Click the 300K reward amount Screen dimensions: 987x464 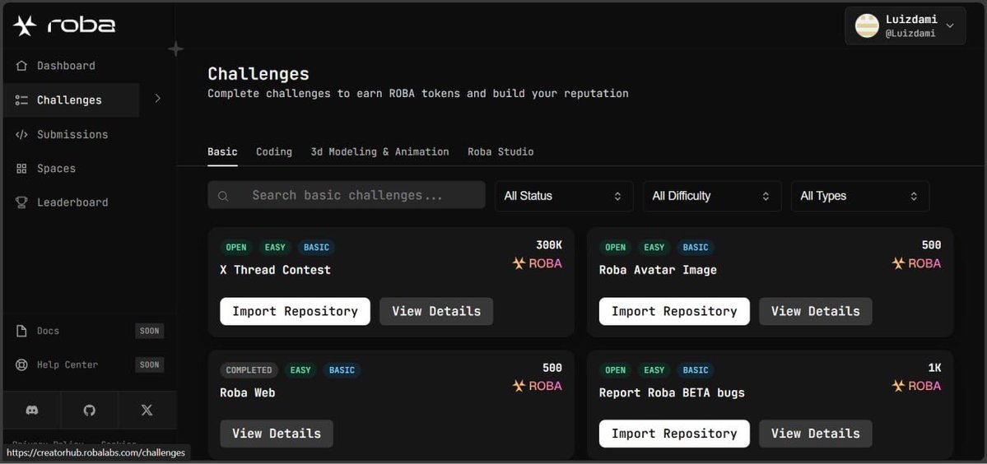549,245
